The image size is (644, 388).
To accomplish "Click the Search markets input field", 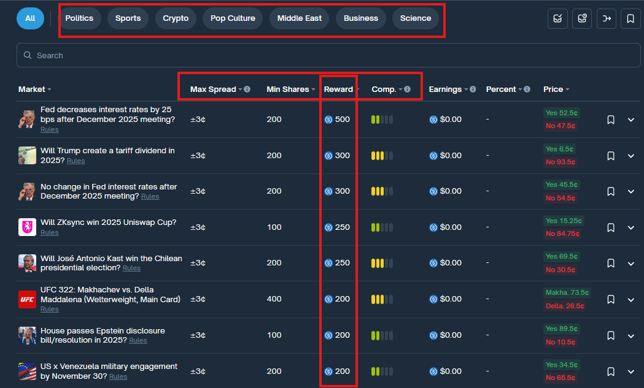I will click(x=328, y=55).
